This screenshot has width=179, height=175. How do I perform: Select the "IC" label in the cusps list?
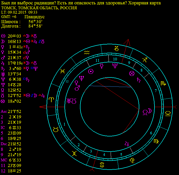(x=3, y=128)
